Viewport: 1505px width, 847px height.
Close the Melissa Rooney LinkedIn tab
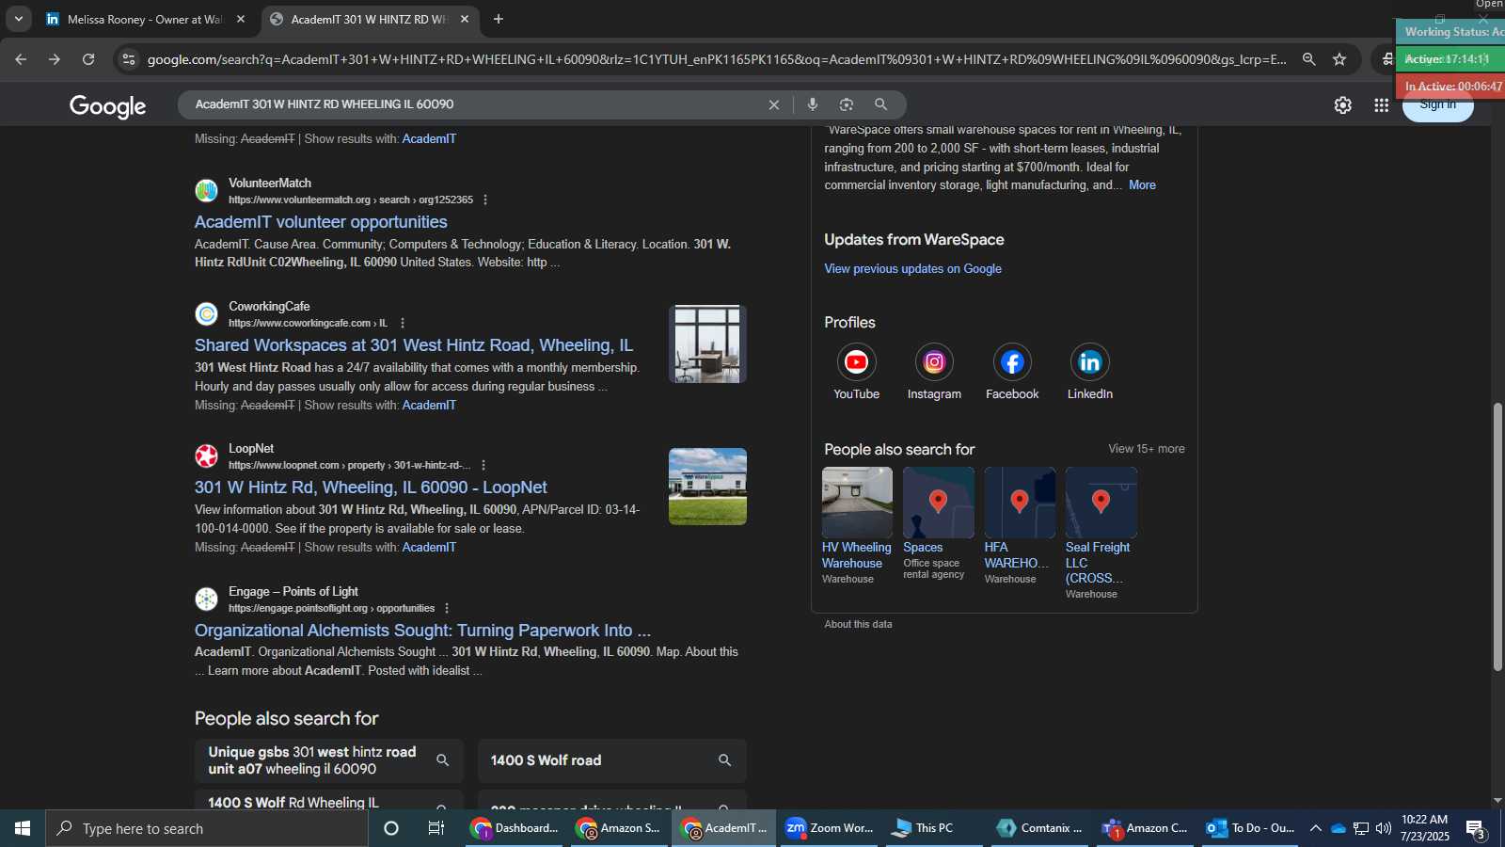(241, 19)
